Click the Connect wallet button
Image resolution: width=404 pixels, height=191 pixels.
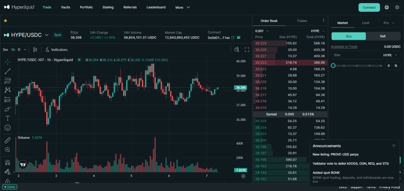369,7
